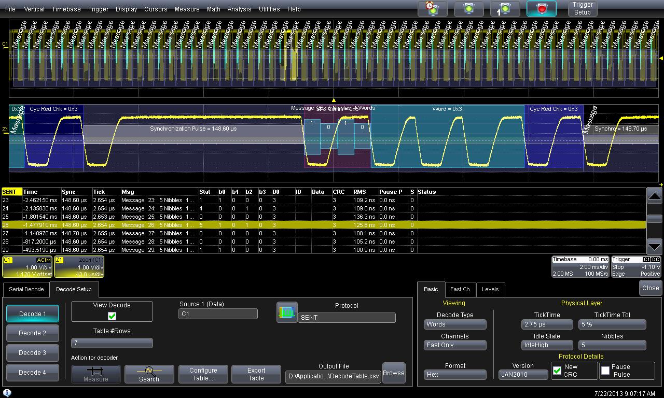Activate Single trigger mode icon

(505, 9)
